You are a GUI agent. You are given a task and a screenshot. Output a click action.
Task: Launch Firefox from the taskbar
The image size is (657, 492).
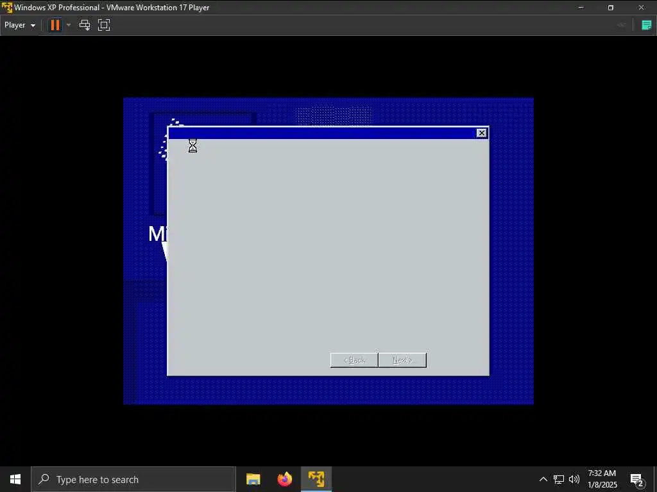285,479
